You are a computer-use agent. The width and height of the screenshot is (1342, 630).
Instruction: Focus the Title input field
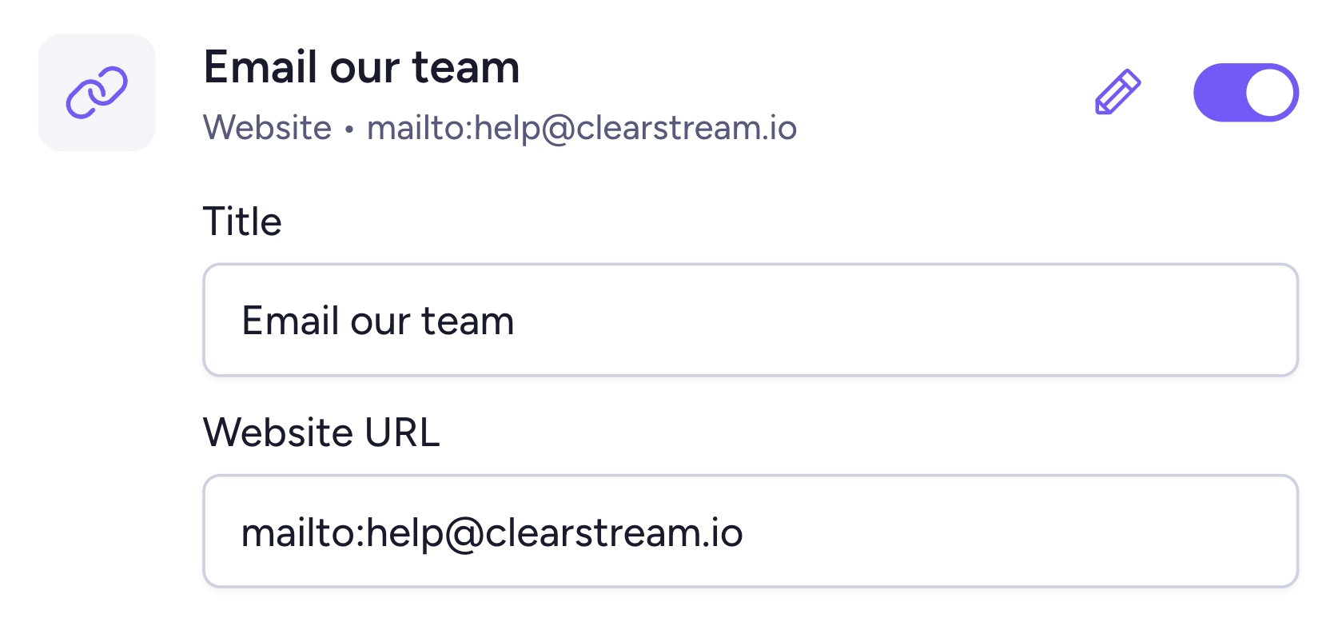tap(750, 320)
